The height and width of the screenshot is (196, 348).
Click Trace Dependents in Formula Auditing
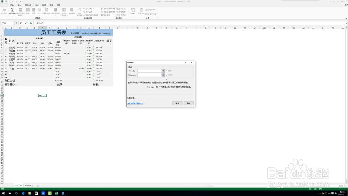click(108, 12)
